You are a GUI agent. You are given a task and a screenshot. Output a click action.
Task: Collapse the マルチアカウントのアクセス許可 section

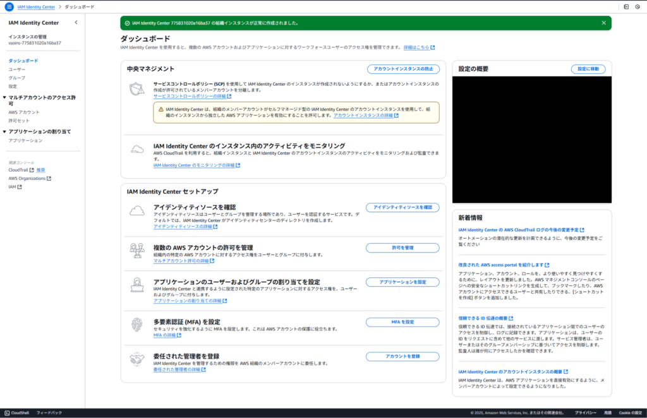click(4, 98)
